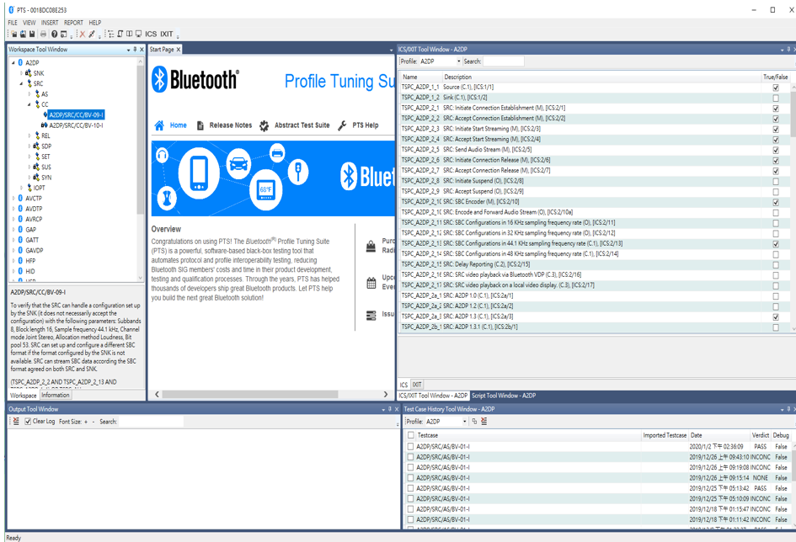
Task: Open the INSERT menu
Action: (x=50, y=23)
